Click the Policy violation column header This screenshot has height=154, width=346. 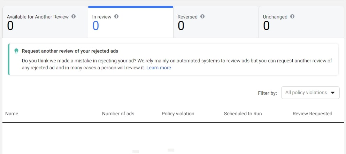(x=178, y=114)
